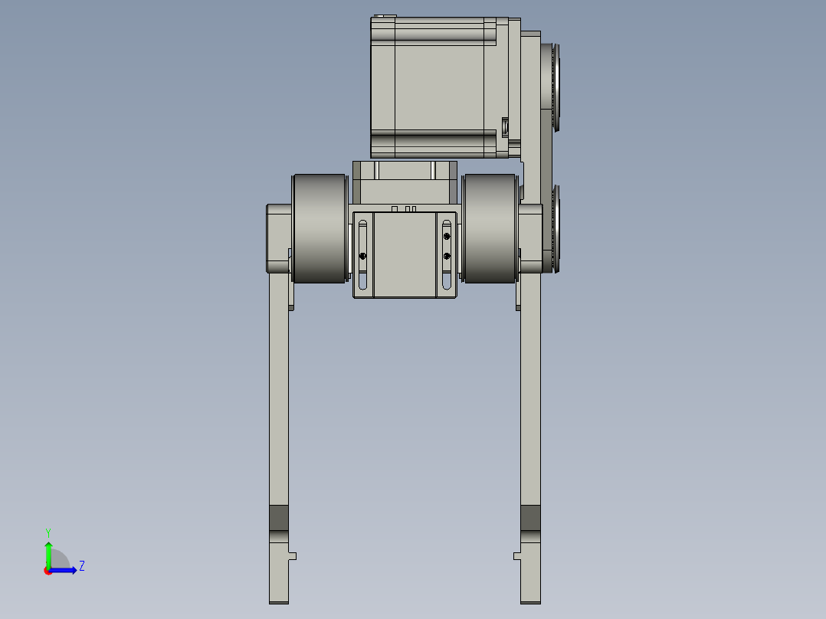Select the long left vertical leg plate
826x619 pixels.
coord(279,437)
